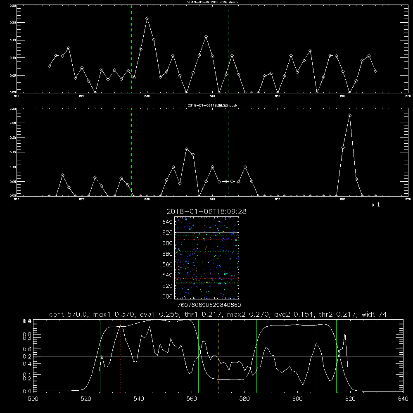Click the '580' label on the bottom plot x-axis
This screenshot has height=413, width=413.
coord(244,399)
